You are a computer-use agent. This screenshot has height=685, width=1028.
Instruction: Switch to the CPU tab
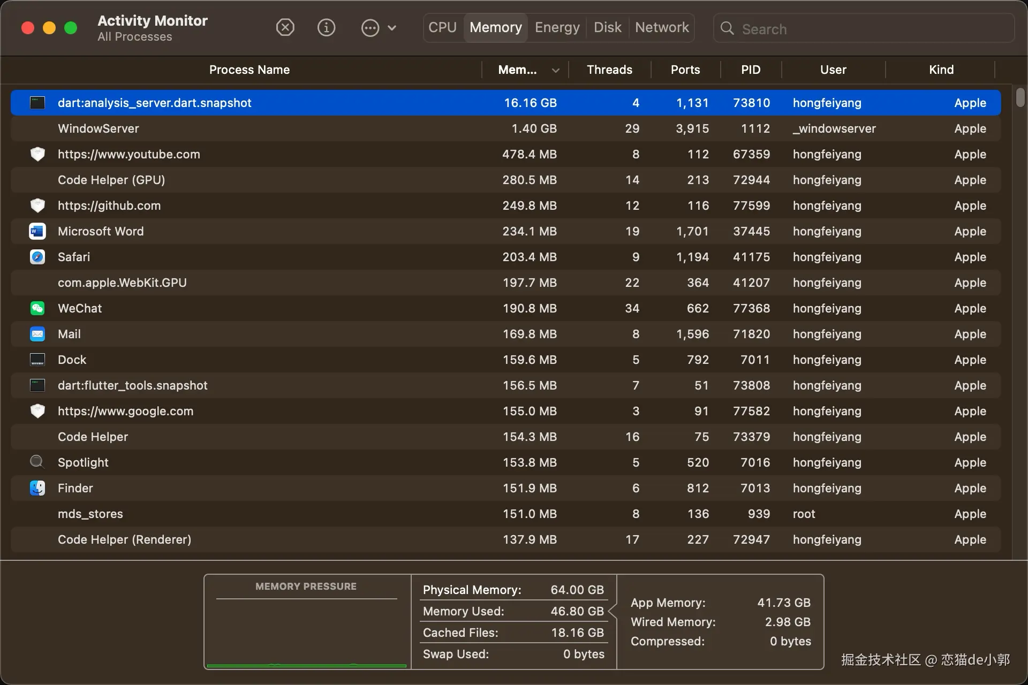tap(442, 27)
